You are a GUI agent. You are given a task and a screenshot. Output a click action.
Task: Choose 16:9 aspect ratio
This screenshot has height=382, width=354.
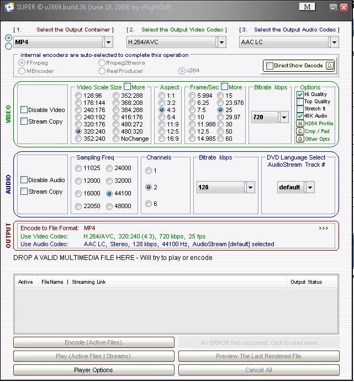(162, 139)
